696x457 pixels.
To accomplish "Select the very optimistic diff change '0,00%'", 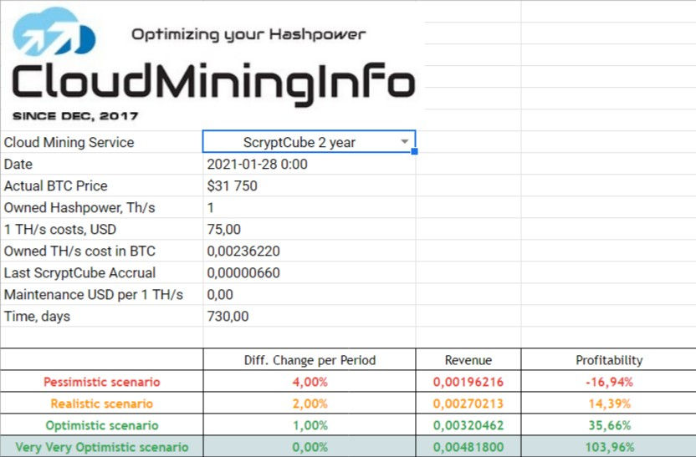I will [x=310, y=447].
